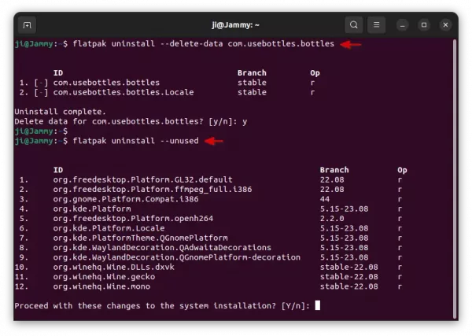Click the red arrow beside com.usebottles.bottles command

350,44
